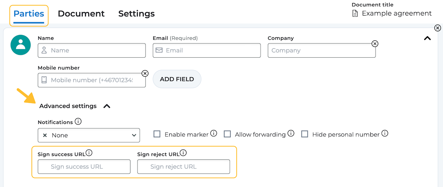Switch to the Document tab
Image resolution: width=443 pixels, height=187 pixels.
pyautogui.click(x=81, y=14)
